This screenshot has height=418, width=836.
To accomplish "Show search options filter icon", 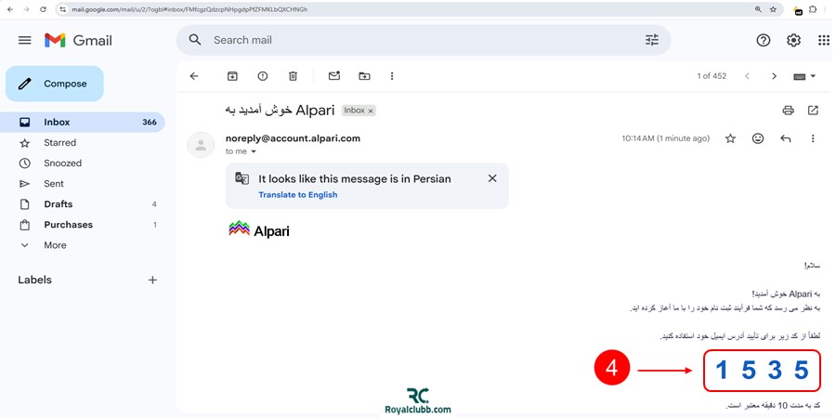I will point(651,40).
